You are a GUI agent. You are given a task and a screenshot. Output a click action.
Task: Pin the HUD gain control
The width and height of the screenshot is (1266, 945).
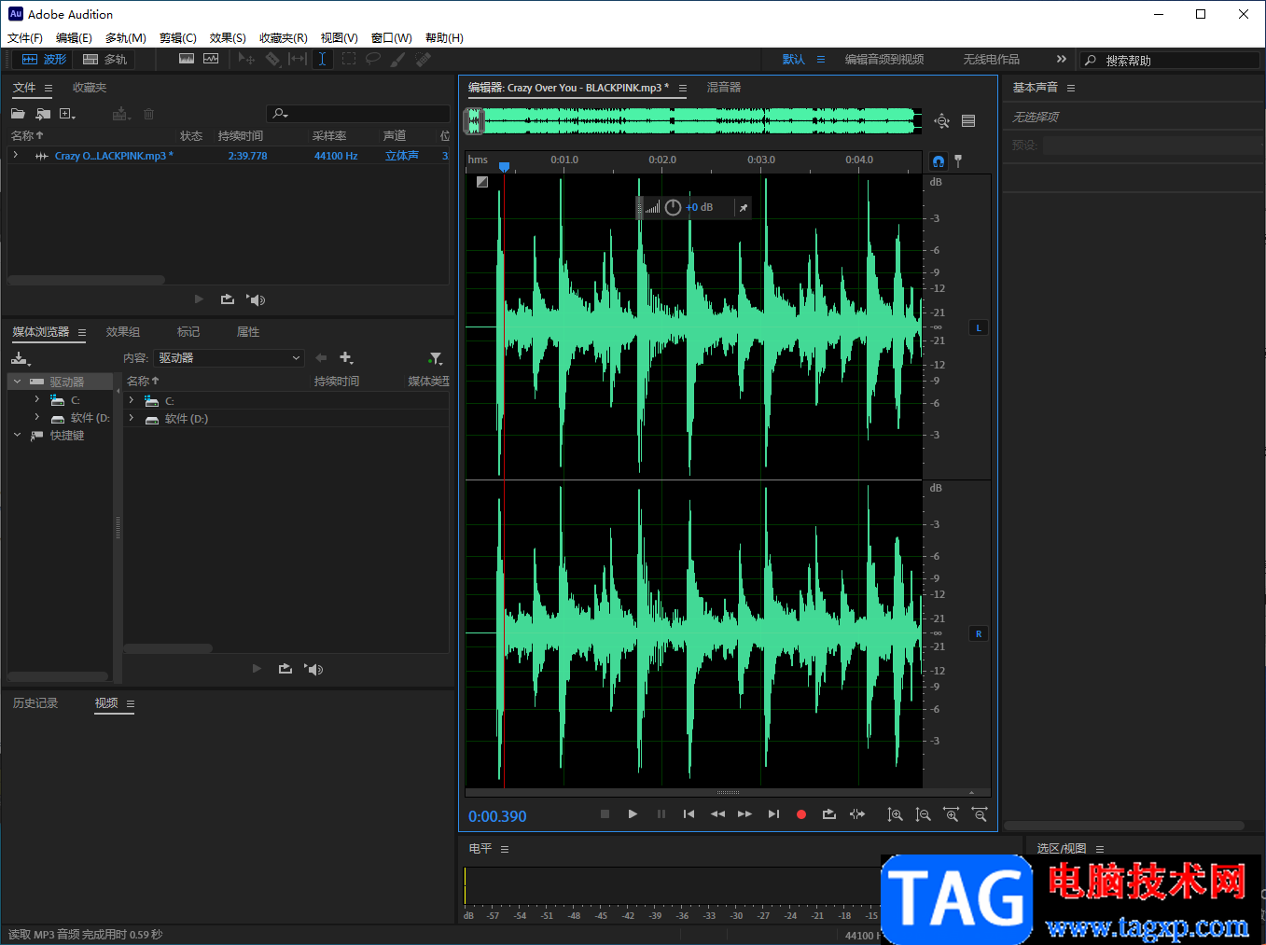tap(743, 207)
